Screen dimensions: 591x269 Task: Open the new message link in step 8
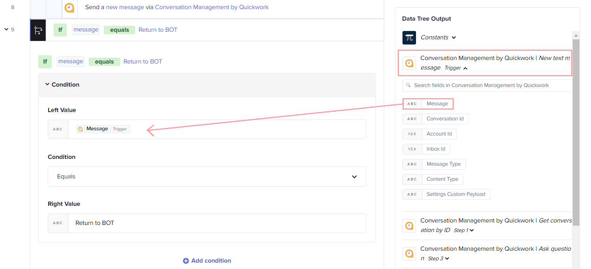pyautogui.click(x=125, y=7)
